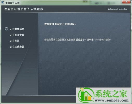This screenshot has height=104, width=132.
Task: Select the 正在准备安装 step
Action: point(17,35)
